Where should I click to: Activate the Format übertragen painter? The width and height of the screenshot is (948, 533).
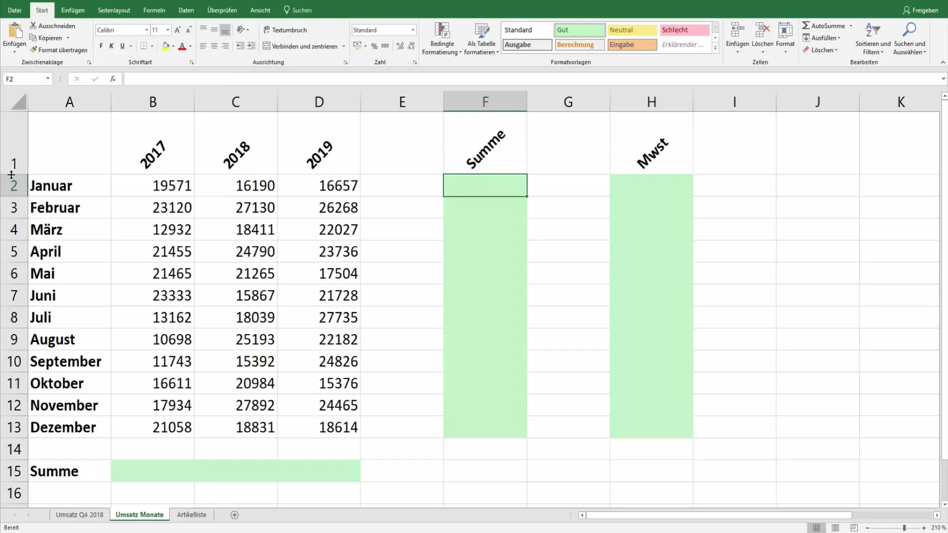tap(58, 50)
